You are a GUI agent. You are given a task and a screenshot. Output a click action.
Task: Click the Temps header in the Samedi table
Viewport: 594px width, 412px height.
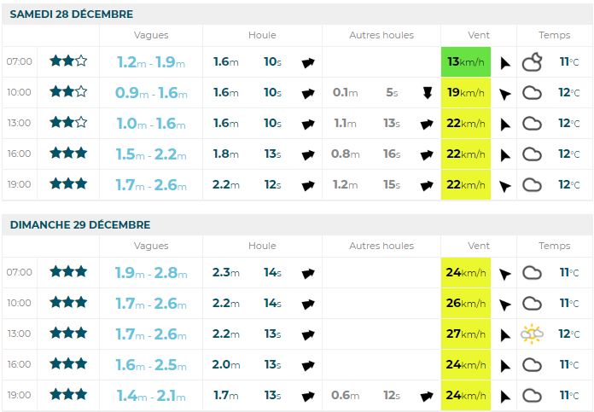[555, 35]
